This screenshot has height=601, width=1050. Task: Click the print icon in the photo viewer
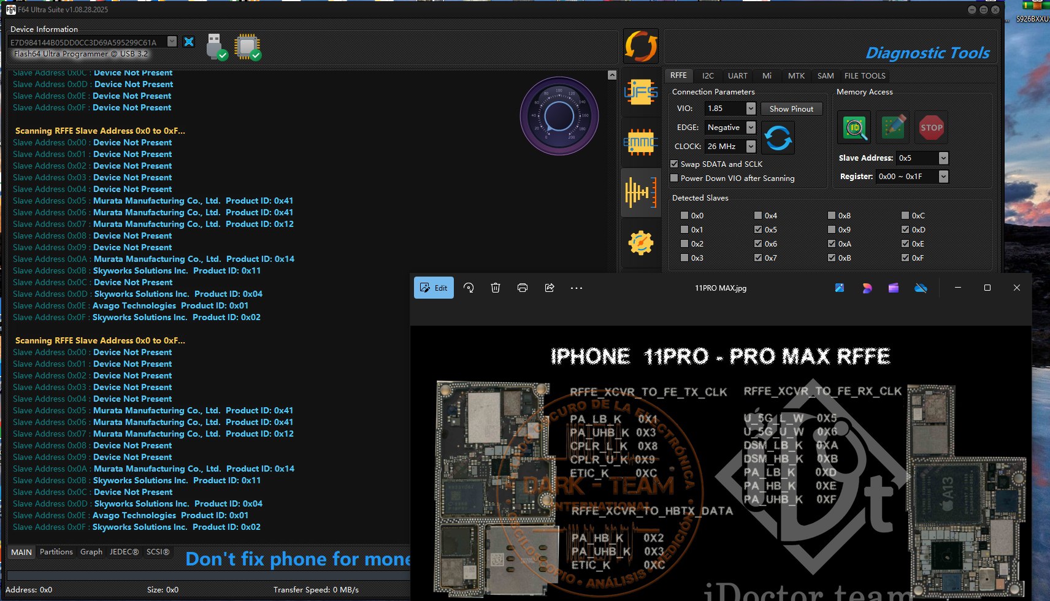point(523,288)
